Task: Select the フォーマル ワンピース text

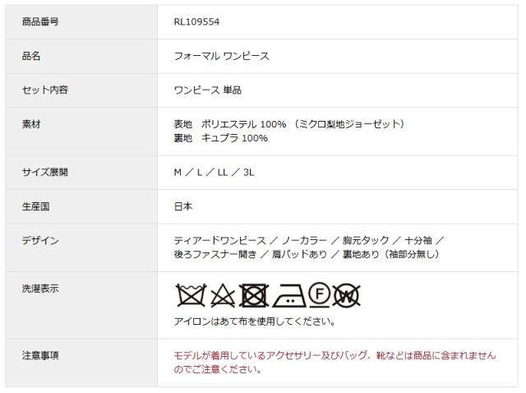Action: point(221,56)
